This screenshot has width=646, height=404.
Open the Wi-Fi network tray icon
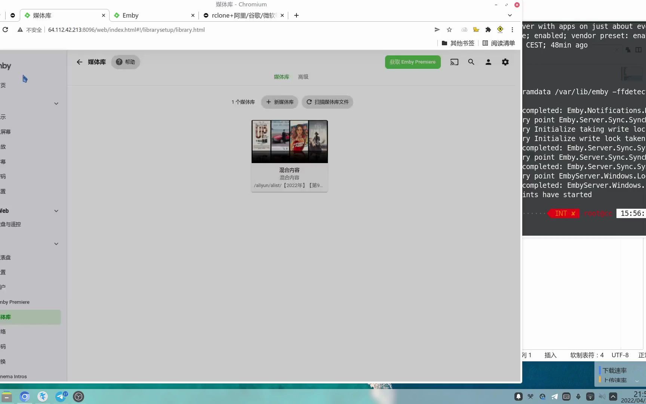590,397
